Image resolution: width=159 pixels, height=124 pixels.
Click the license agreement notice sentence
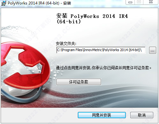coord(104,68)
